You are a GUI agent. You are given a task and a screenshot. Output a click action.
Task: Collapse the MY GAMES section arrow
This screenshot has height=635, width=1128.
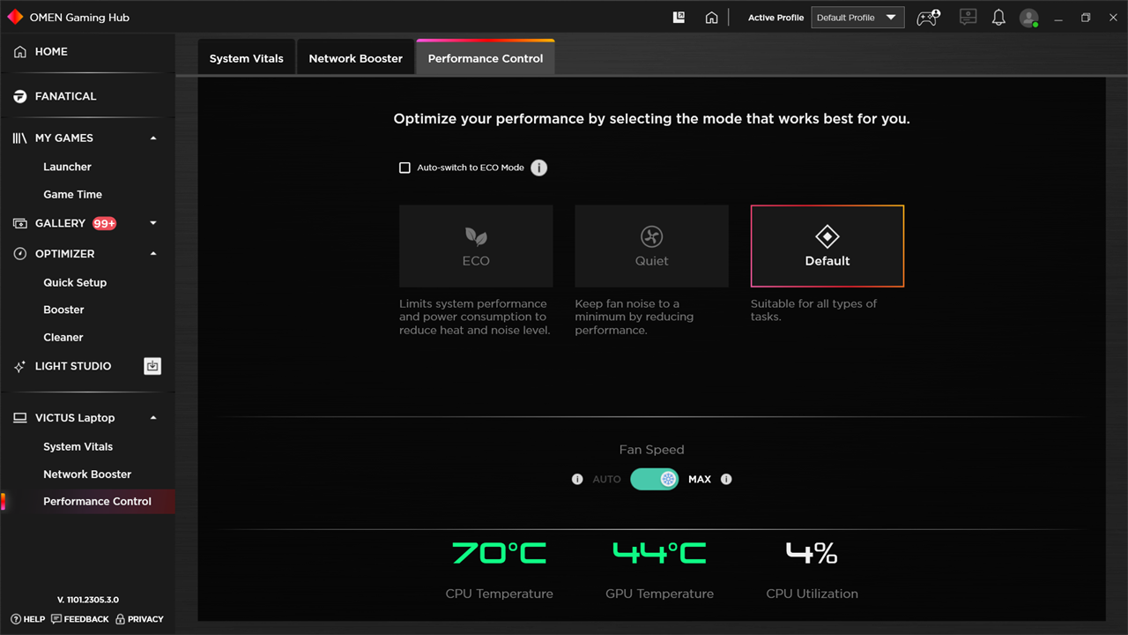pos(153,138)
